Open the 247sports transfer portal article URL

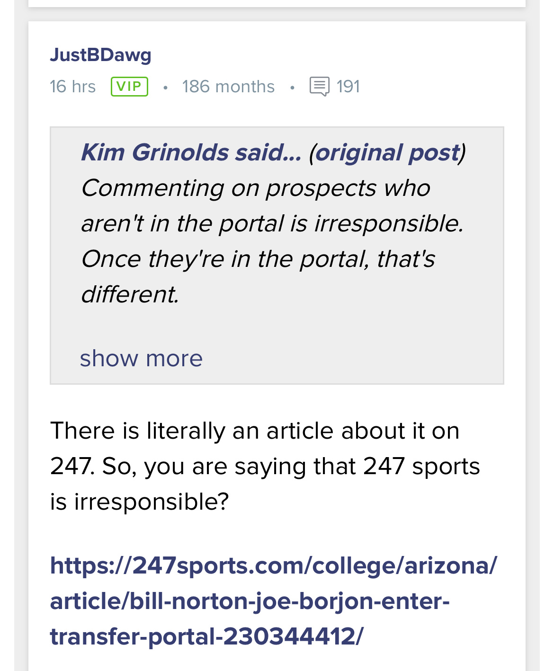point(273,600)
